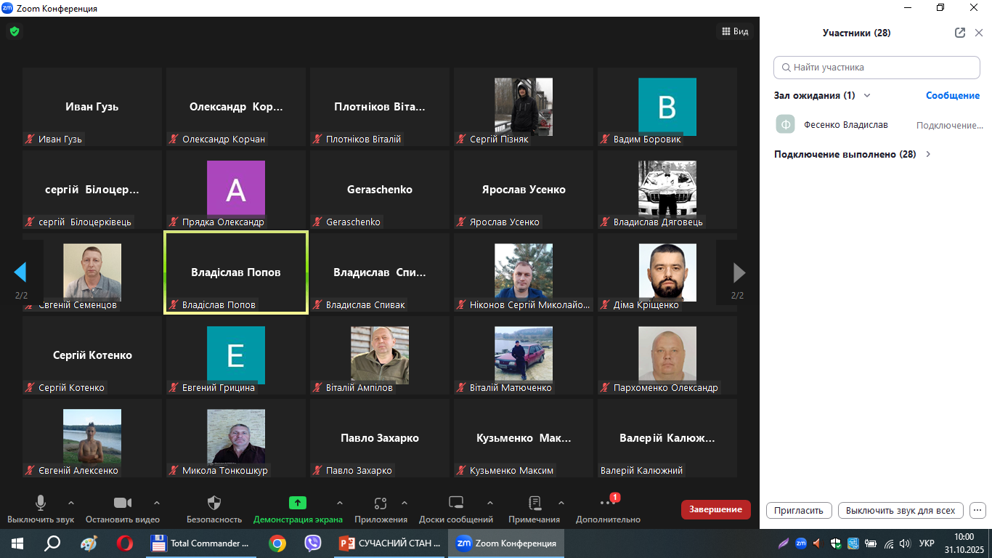Viewport: 992px width, 558px height.
Task: Expand audio options arrow beside microphone
Action: (71, 503)
